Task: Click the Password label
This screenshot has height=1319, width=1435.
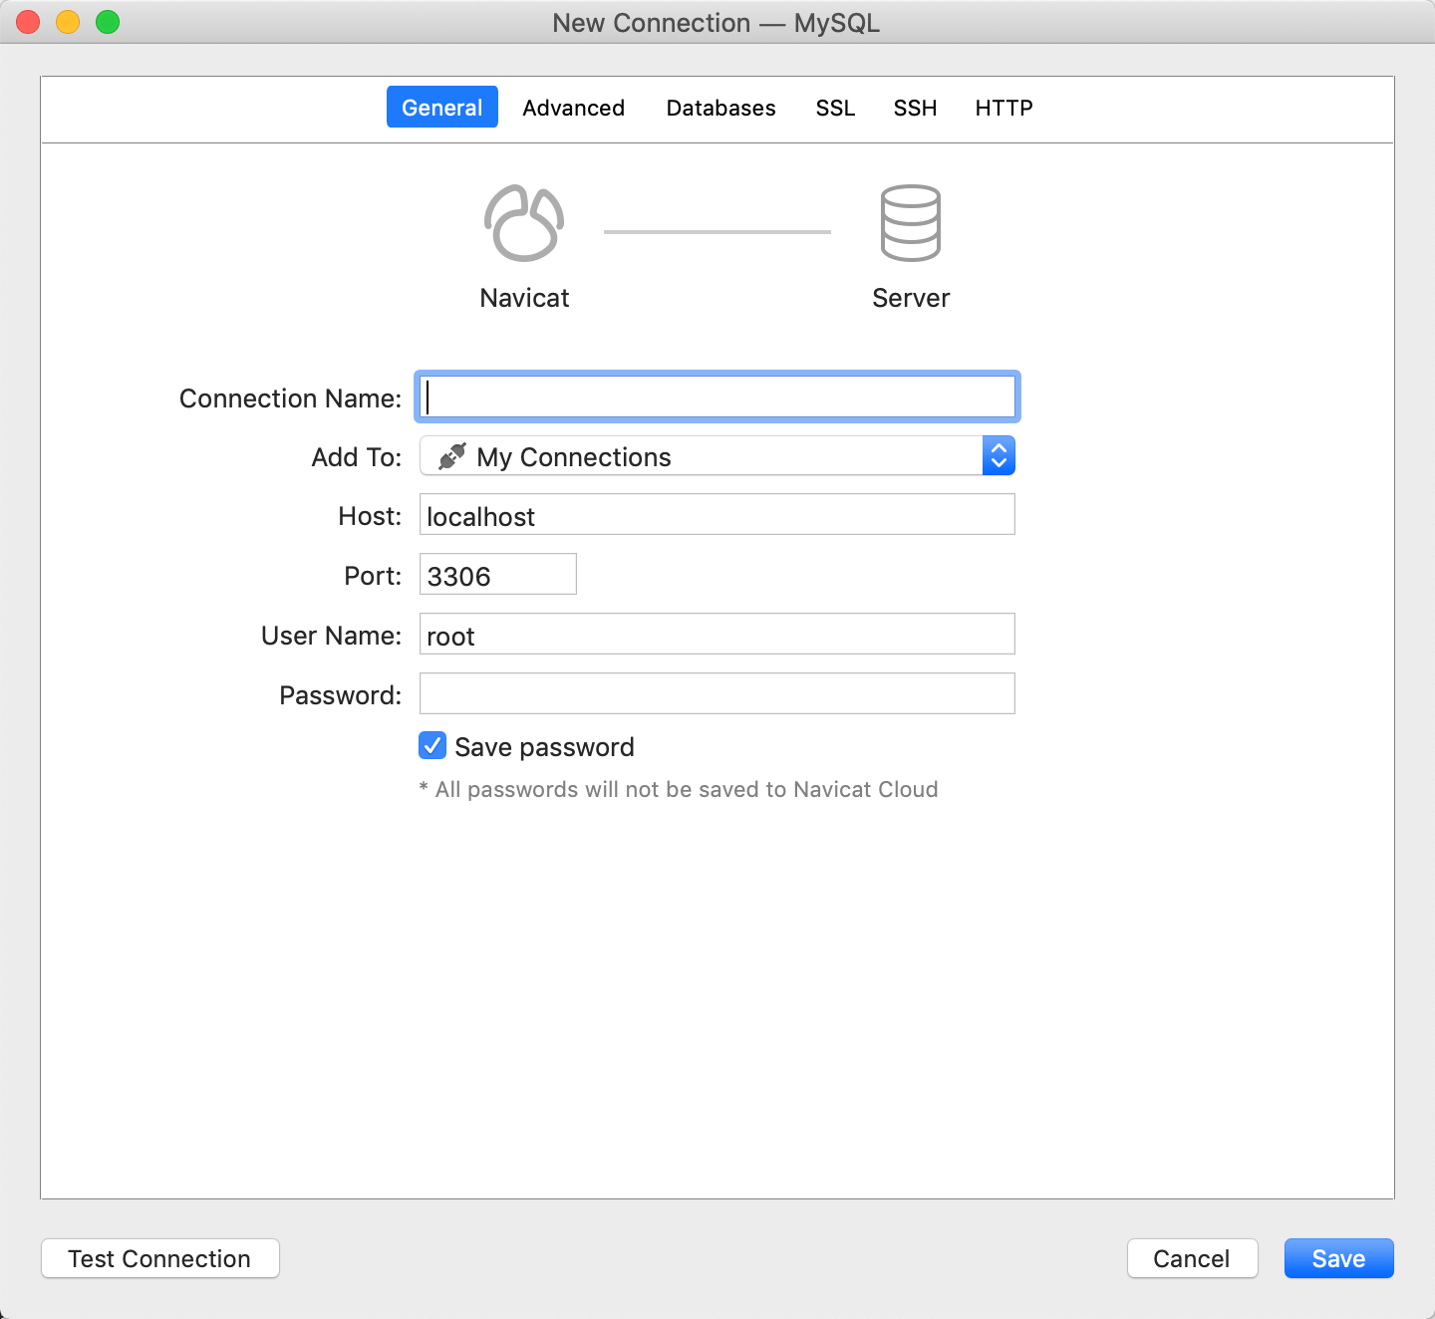Action: coord(341,695)
